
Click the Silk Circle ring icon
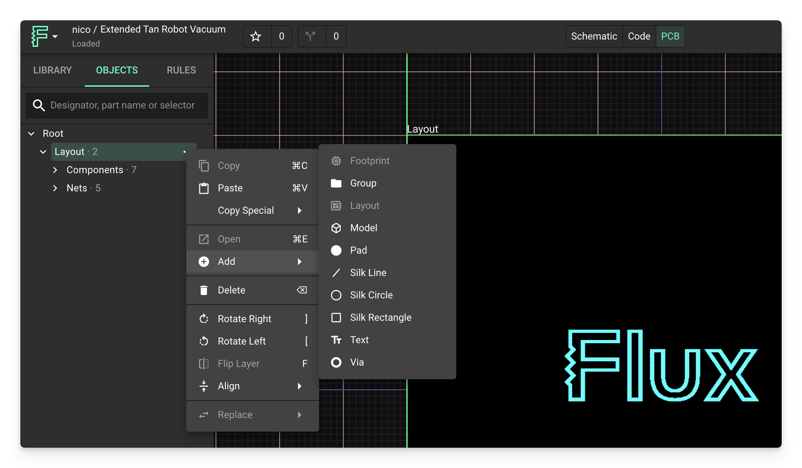coord(336,295)
